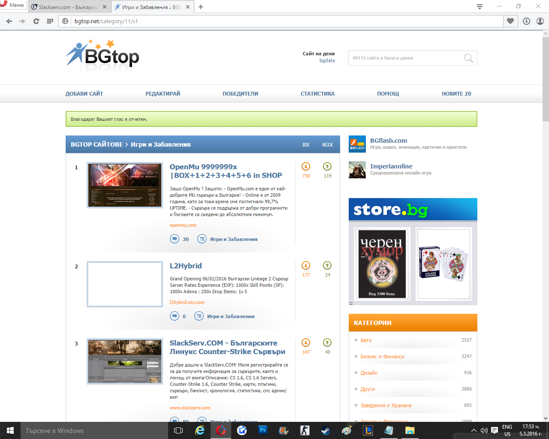Open comments icon for OpenMu entry
Image resolution: width=549 pixels, height=439 pixels.
coord(175,239)
